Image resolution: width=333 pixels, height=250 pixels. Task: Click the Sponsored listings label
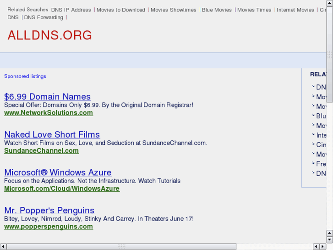25,76
